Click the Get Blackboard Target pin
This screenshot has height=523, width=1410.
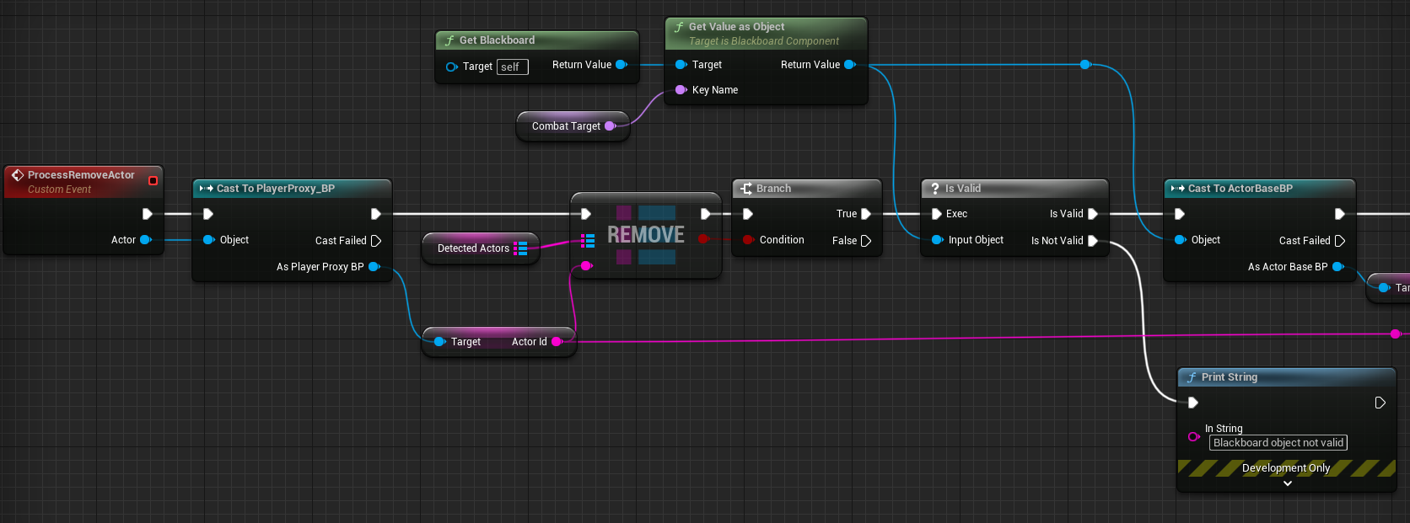click(451, 67)
